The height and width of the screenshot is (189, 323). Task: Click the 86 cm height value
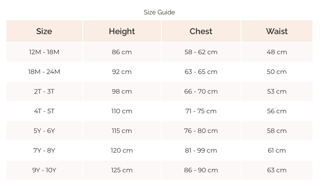[122, 52]
